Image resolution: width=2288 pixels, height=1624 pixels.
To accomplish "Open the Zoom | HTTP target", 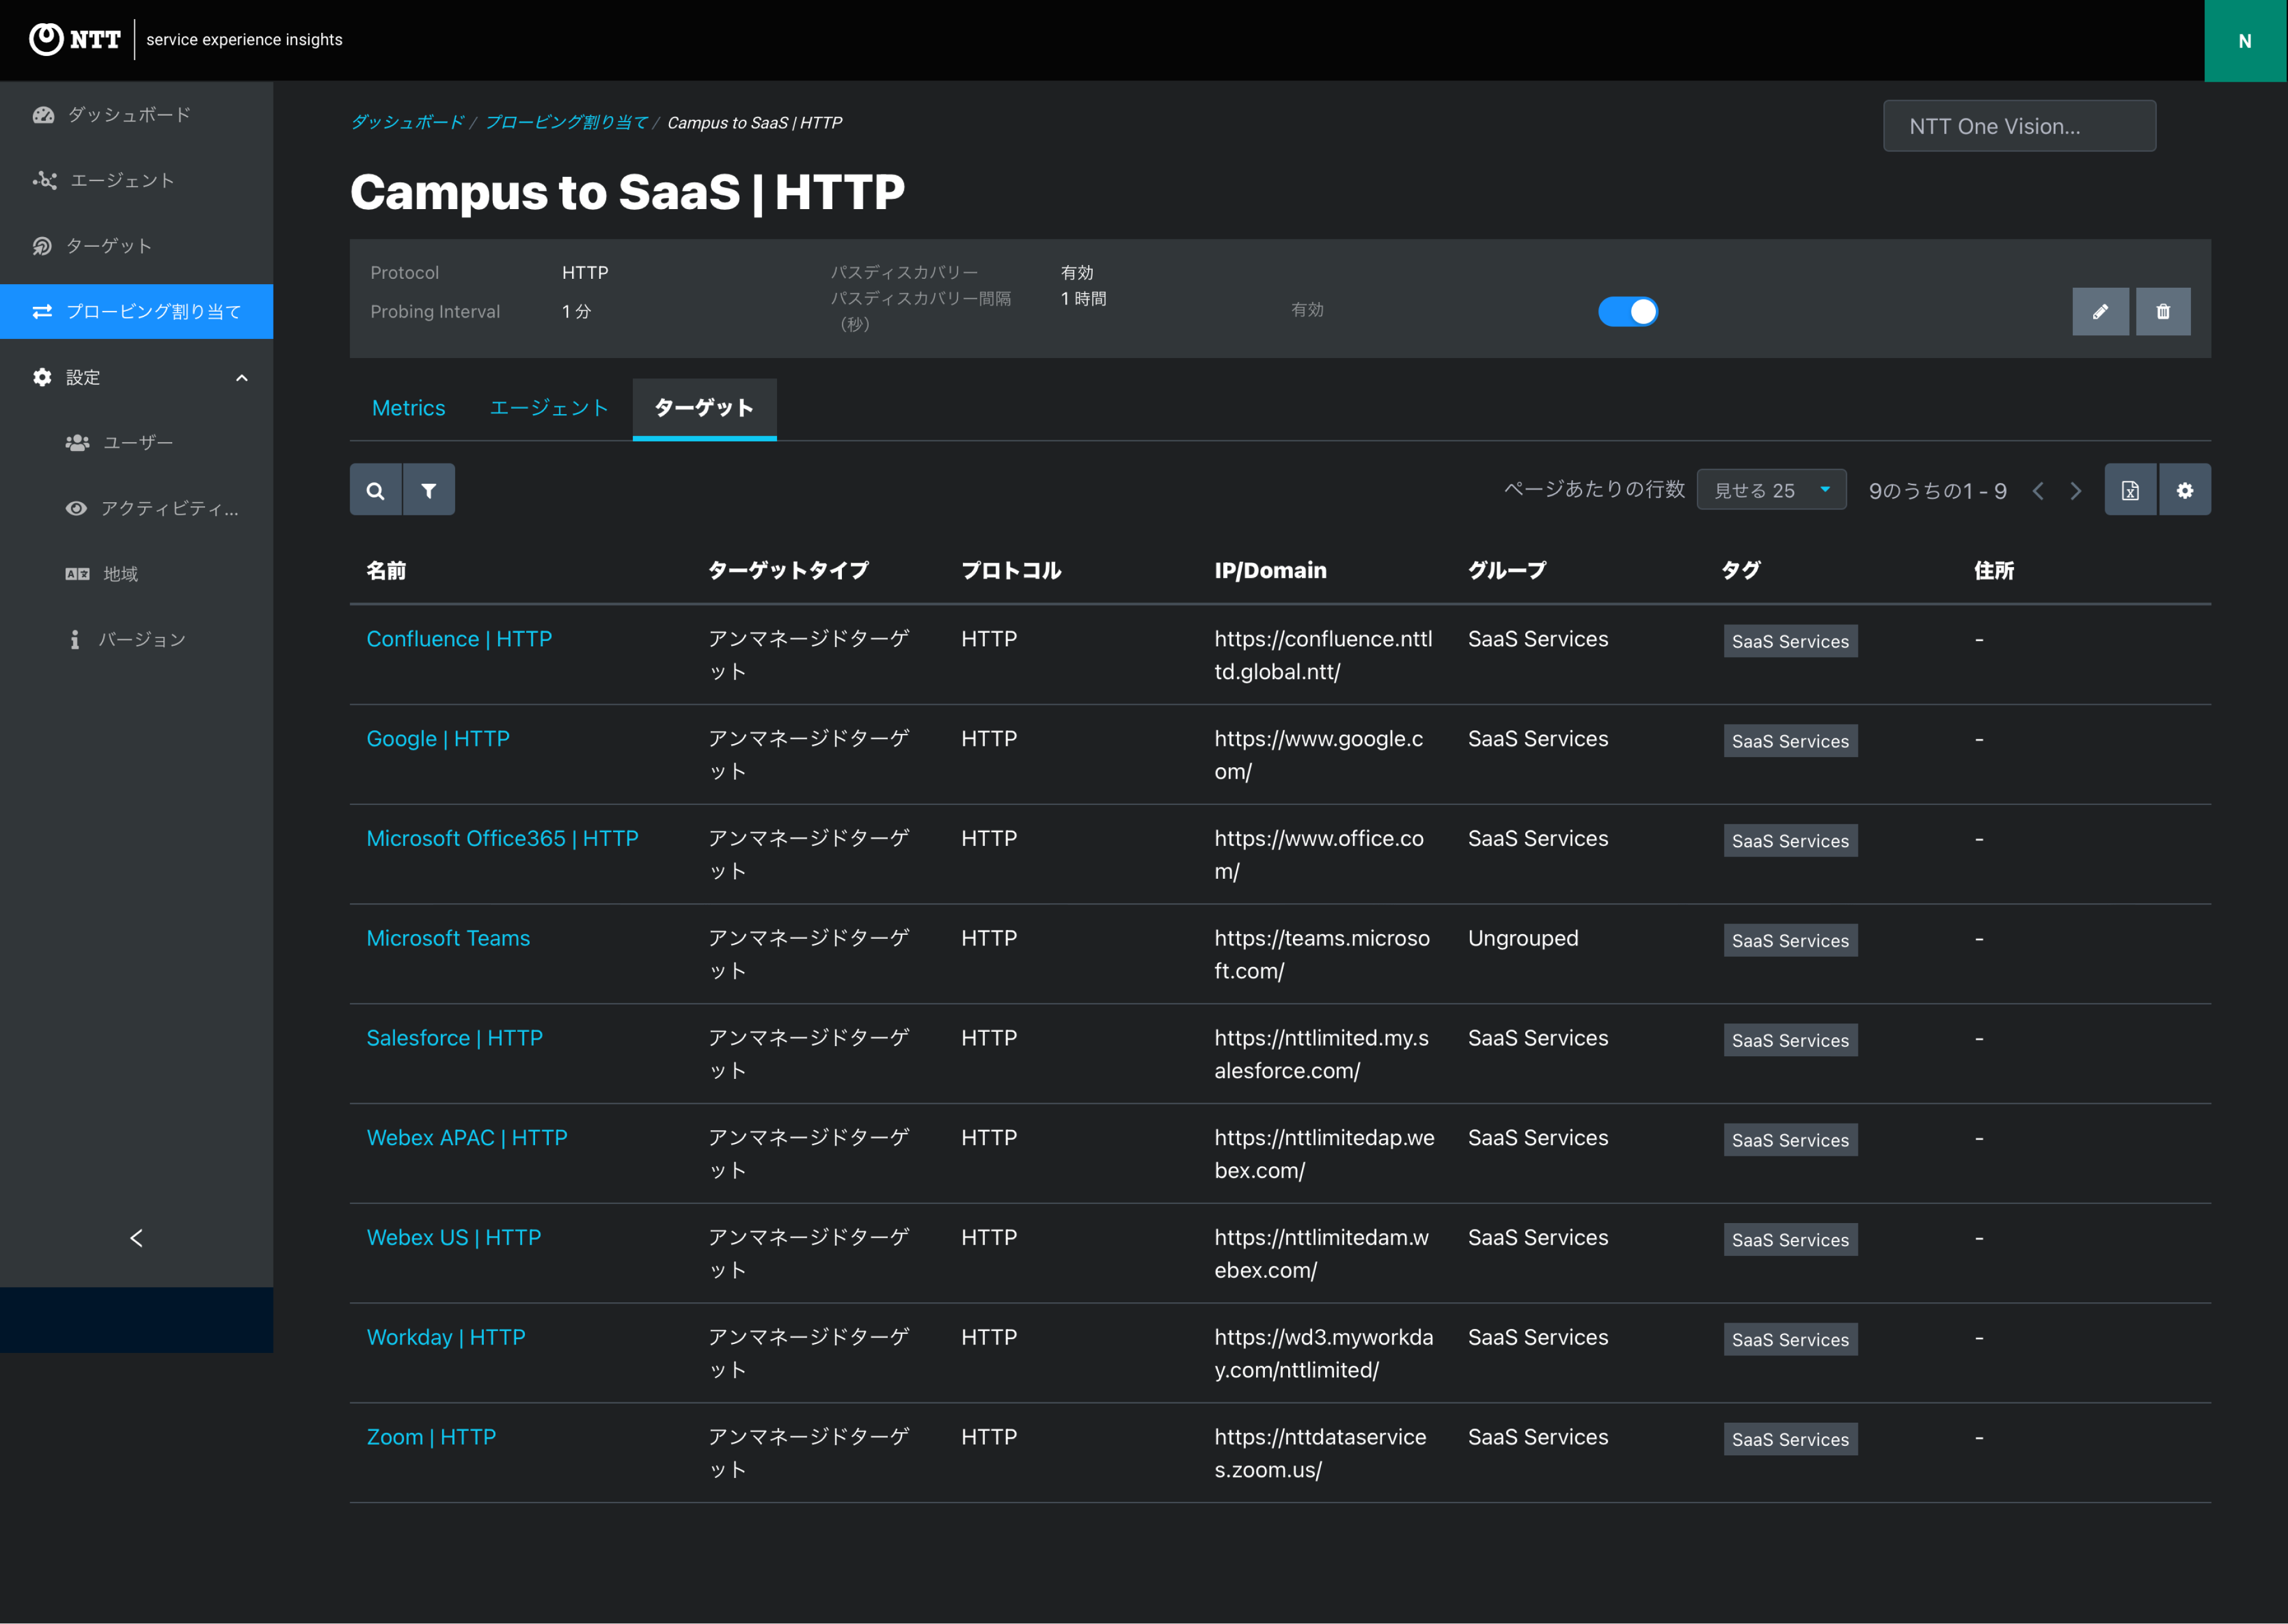I will pyautogui.click(x=431, y=1437).
